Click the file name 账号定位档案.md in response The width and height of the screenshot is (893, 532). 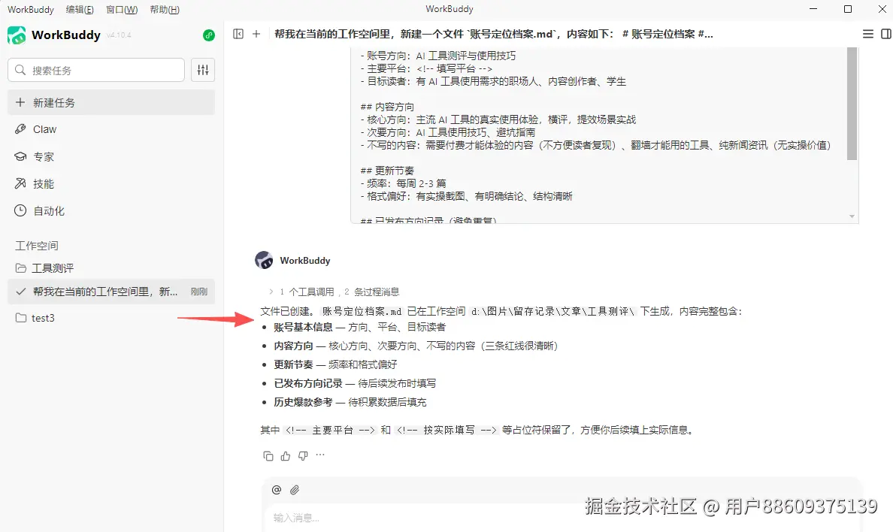coord(362,312)
